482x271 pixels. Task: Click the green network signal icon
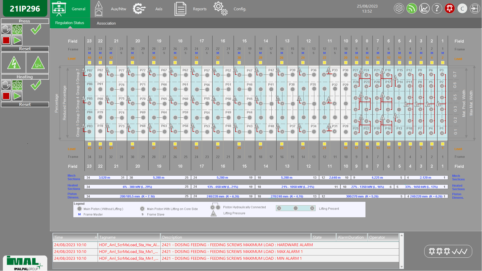click(x=412, y=9)
